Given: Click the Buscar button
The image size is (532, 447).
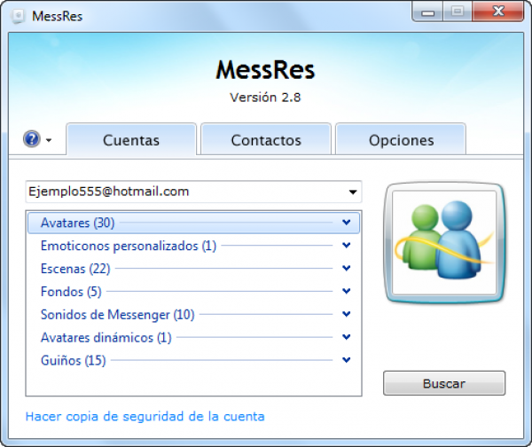Looking at the screenshot, I should [444, 383].
